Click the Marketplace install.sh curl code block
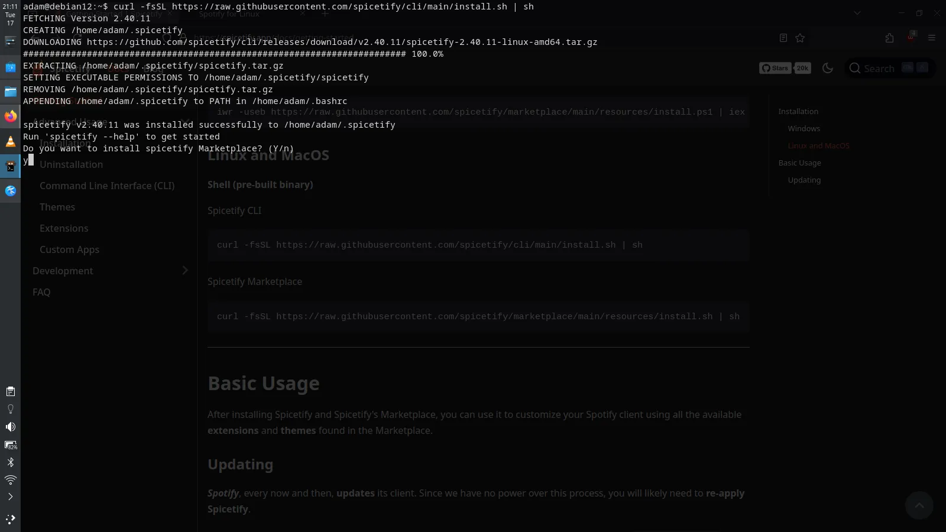946x532 pixels. 478,316
